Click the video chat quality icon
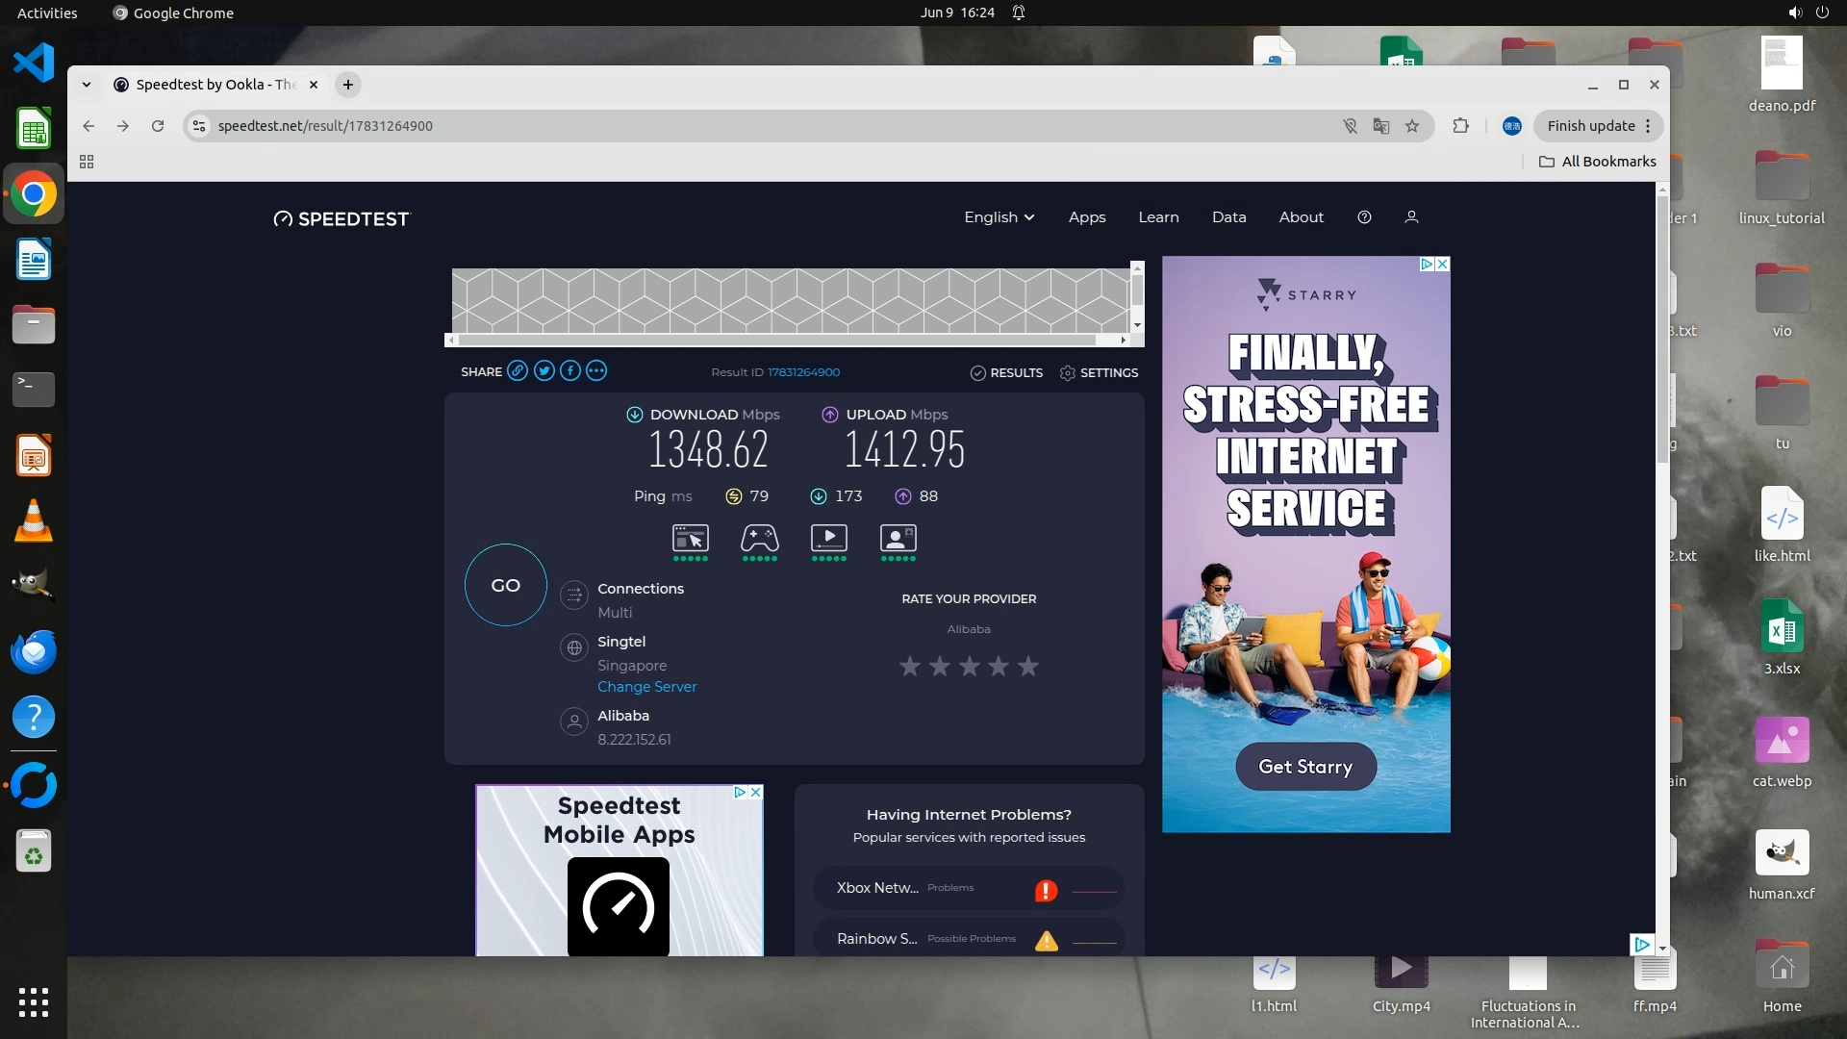 click(898, 539)
